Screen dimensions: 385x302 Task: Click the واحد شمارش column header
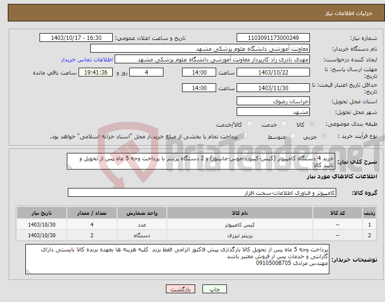click(x=142, y=213)
